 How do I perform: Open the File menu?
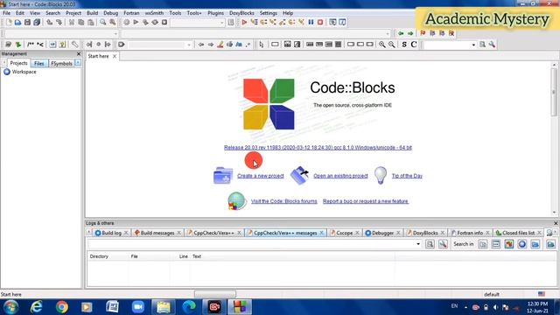coord(6,13)
